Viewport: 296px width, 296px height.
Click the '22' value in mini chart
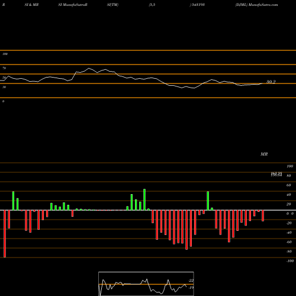pyautogui.click(x=191, y=281)
